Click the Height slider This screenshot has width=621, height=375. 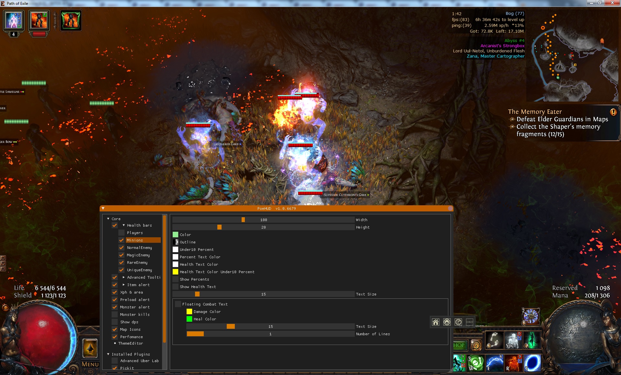click(x=263, y=227)
